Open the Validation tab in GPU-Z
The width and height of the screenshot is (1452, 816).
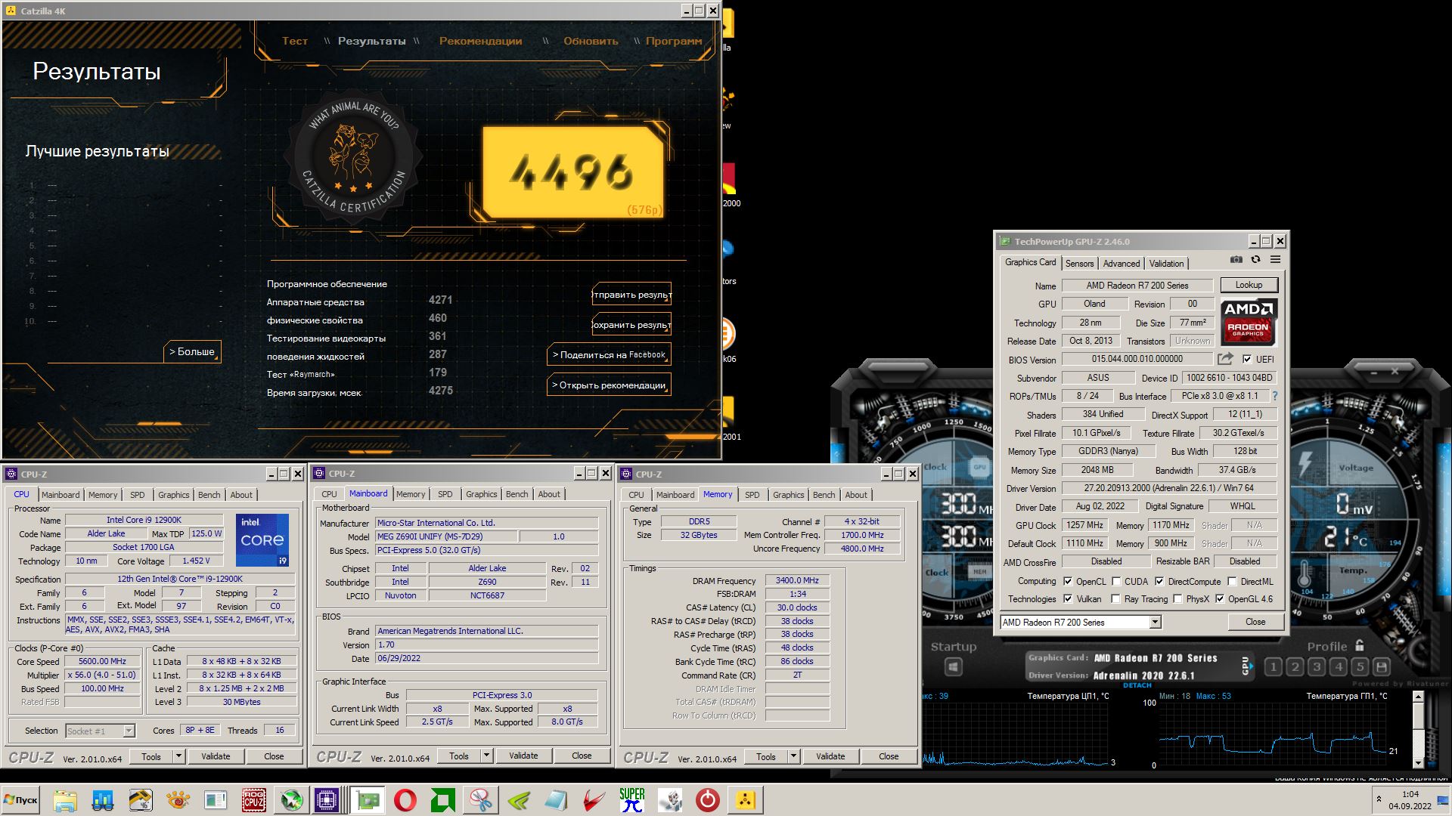(x=1166, y=264)
